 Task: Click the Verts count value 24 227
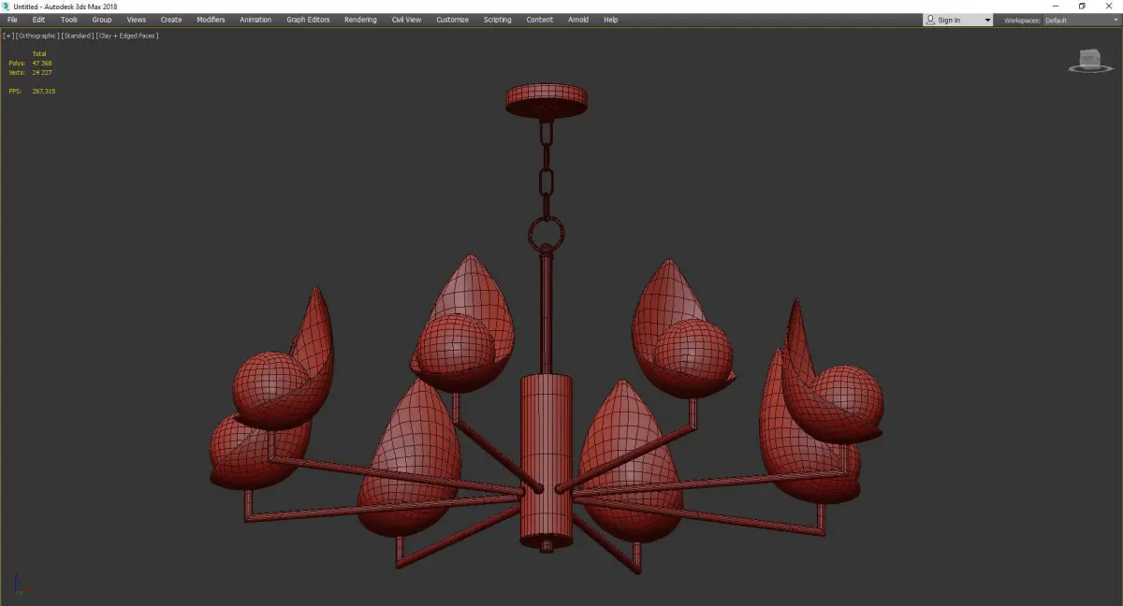point(42,72)
